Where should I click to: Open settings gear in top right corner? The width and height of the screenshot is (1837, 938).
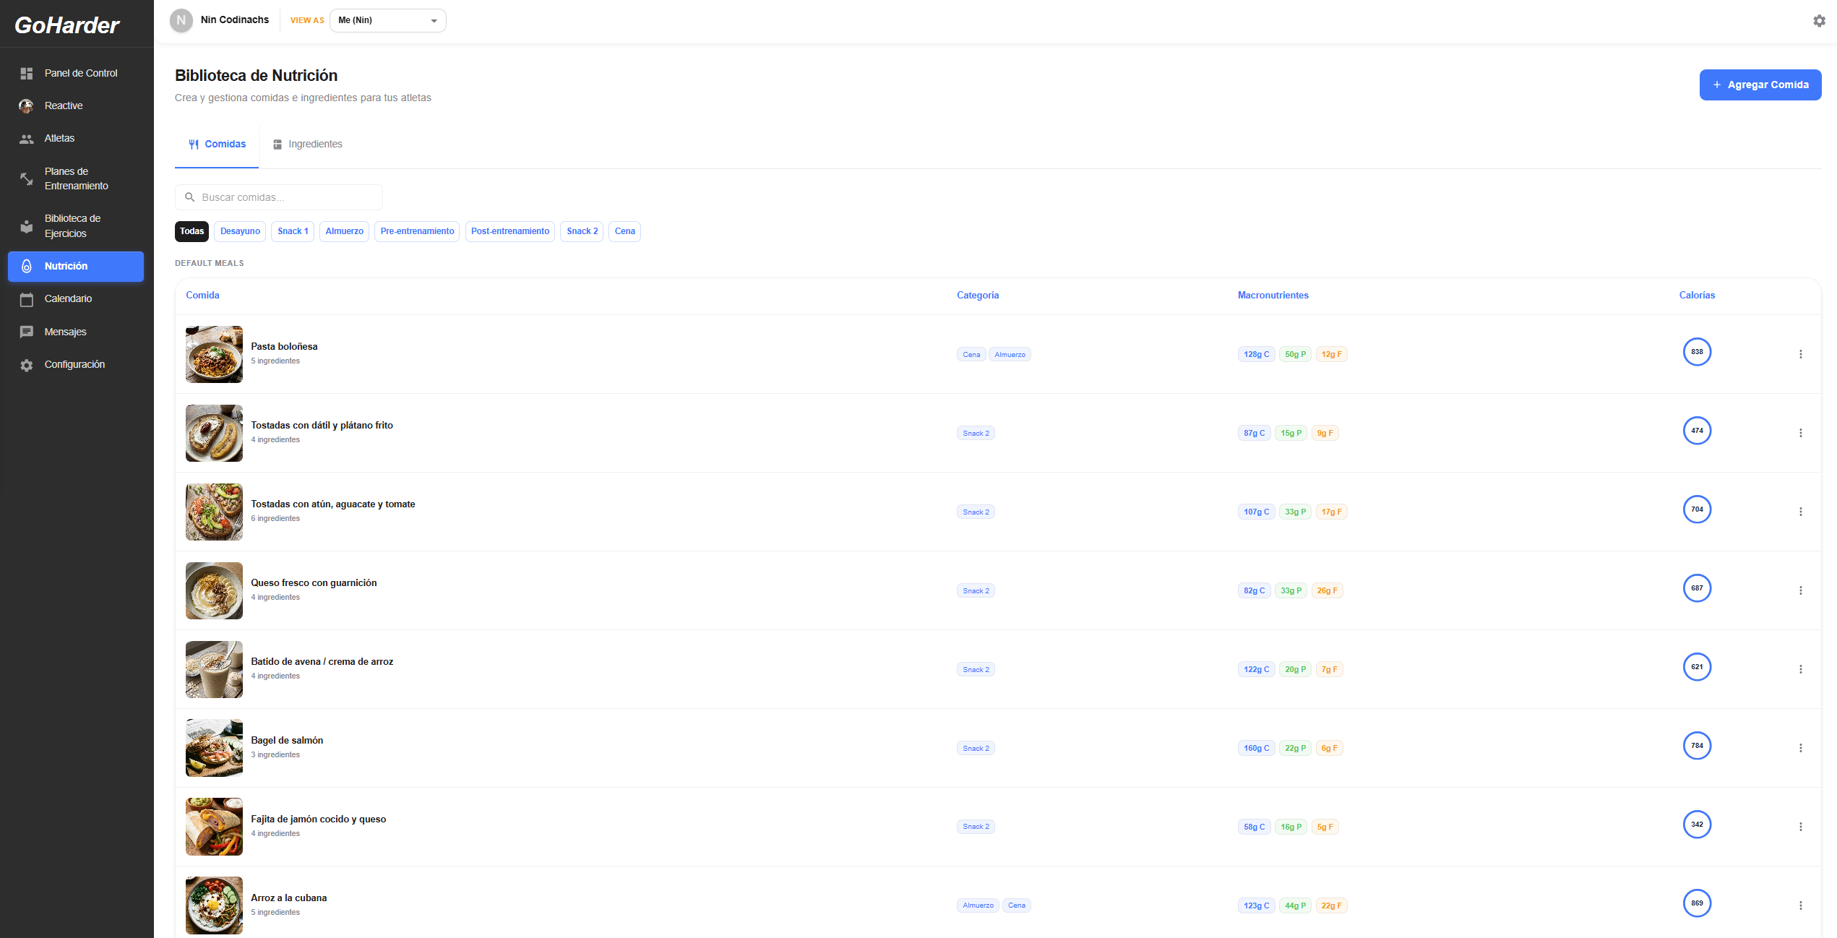(1819, 21)
